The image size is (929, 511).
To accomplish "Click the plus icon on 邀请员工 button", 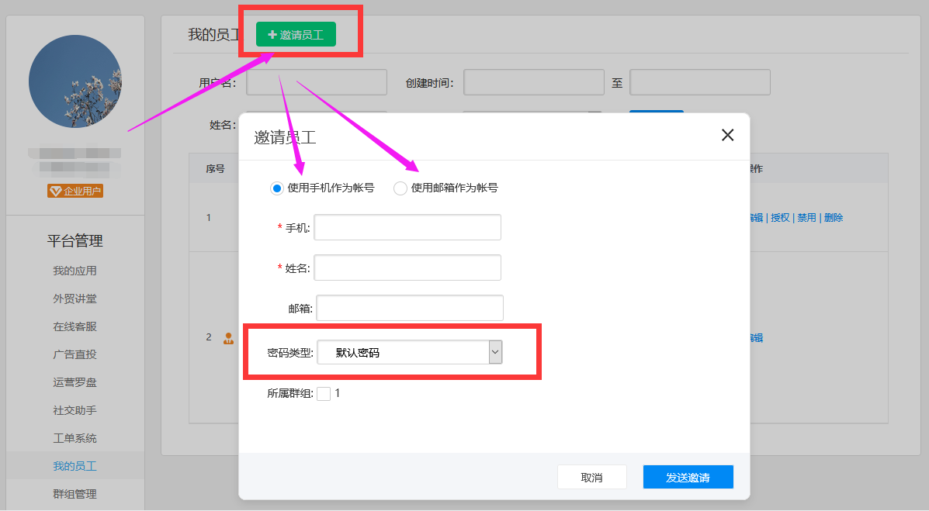I will (x=272, y=33).
